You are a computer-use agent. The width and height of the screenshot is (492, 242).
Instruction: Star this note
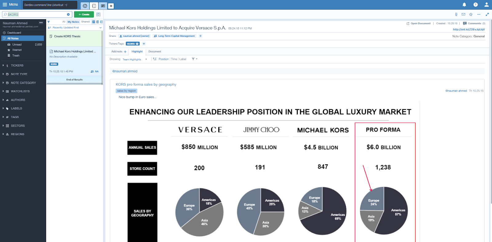[471, 14]
